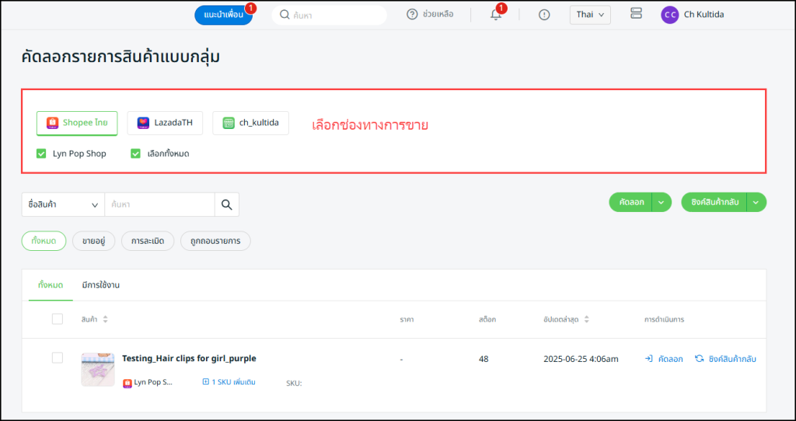Open the Thai language dropdown
This screenshot has height=421, width=796.
590,15
